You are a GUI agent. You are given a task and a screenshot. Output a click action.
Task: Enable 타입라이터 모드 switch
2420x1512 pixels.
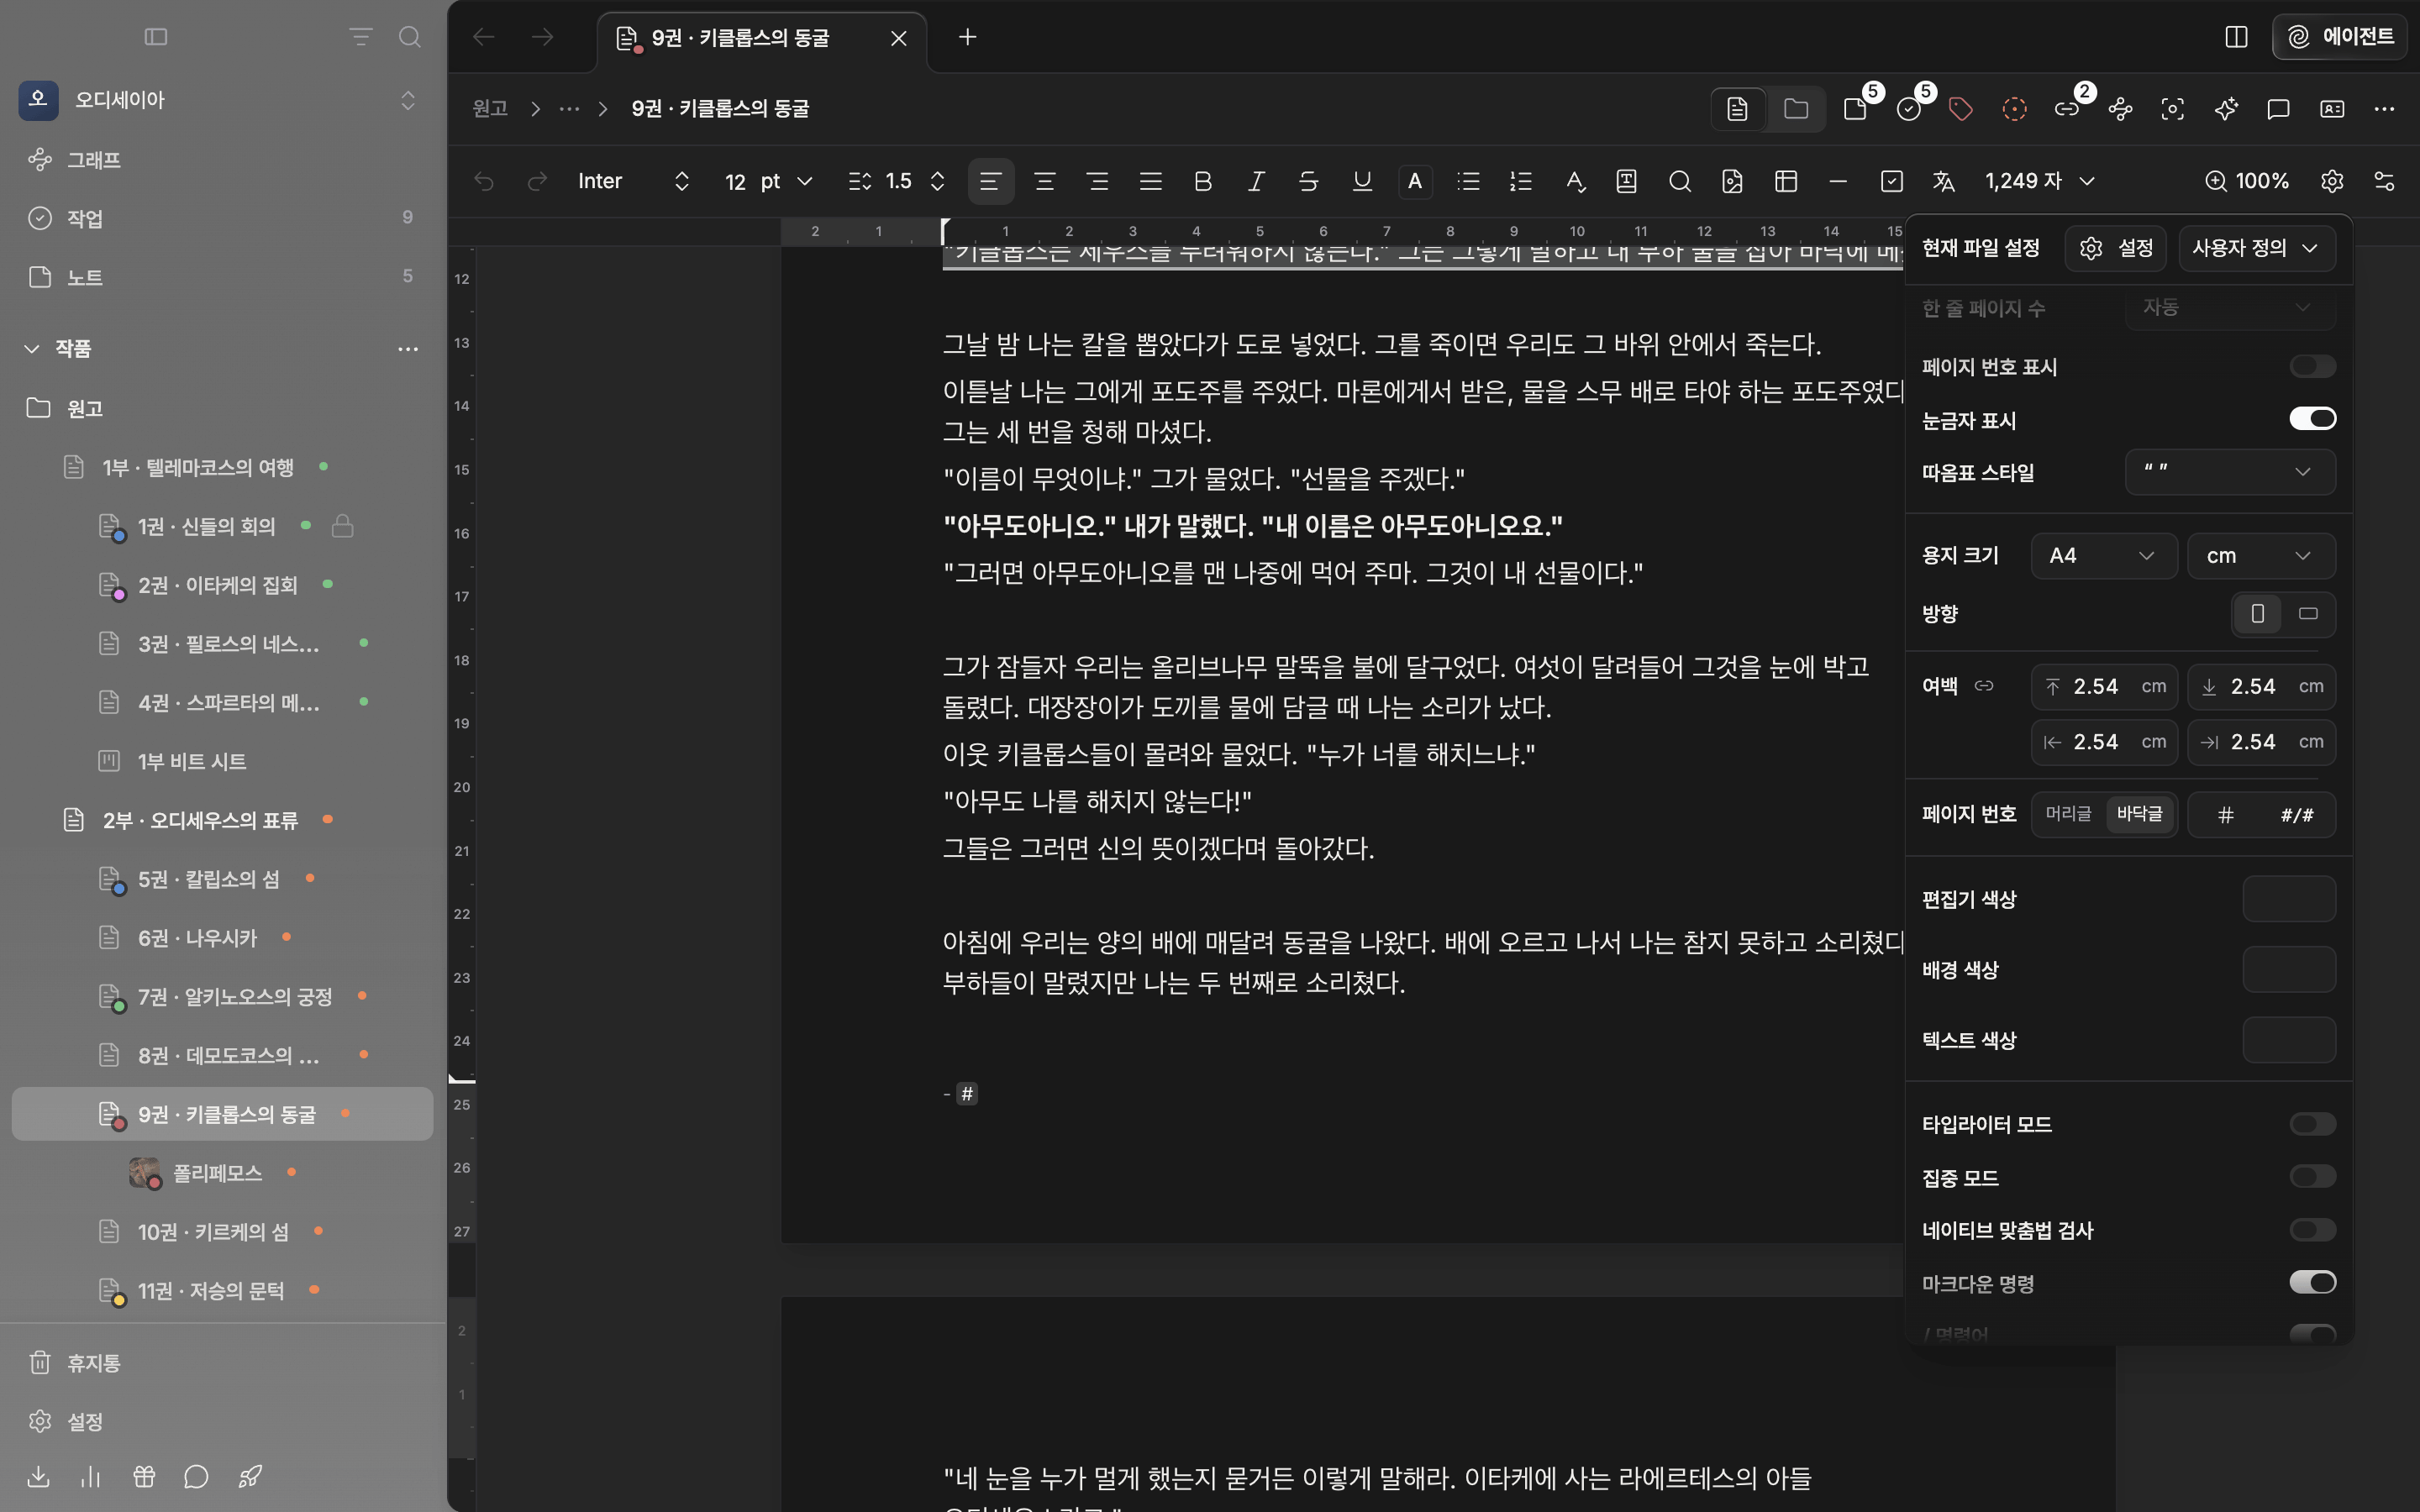(x=2312, y=1124)
